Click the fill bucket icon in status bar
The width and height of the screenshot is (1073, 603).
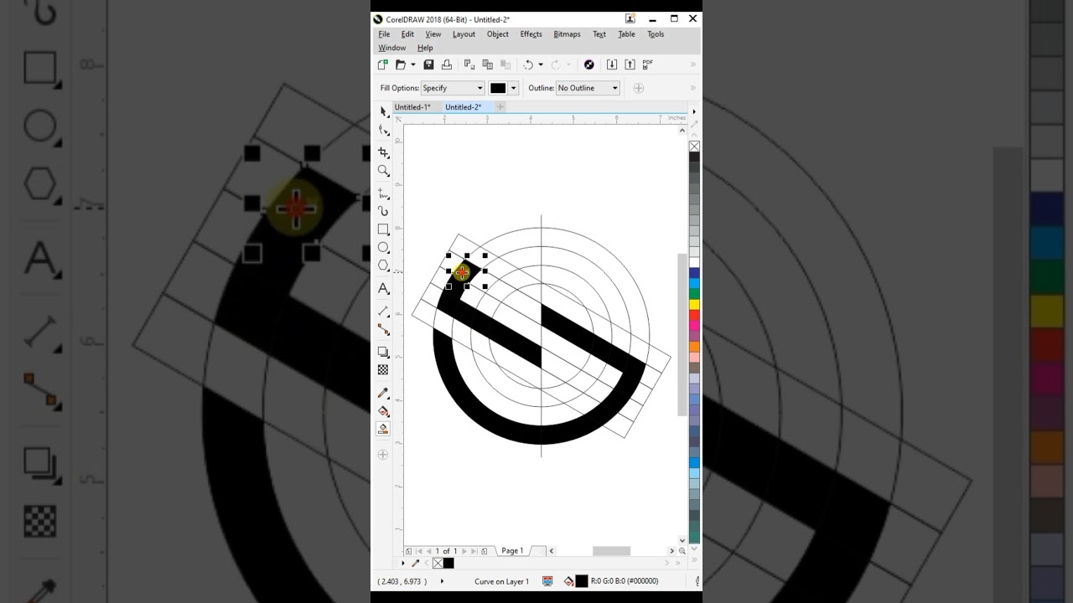coord(569,581)
